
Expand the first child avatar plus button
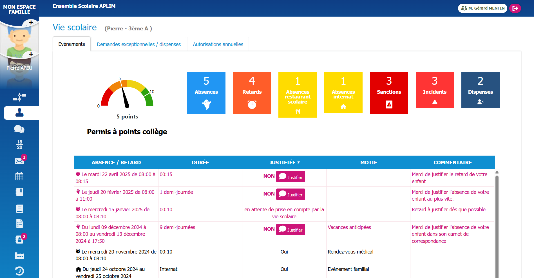(31, 23)
